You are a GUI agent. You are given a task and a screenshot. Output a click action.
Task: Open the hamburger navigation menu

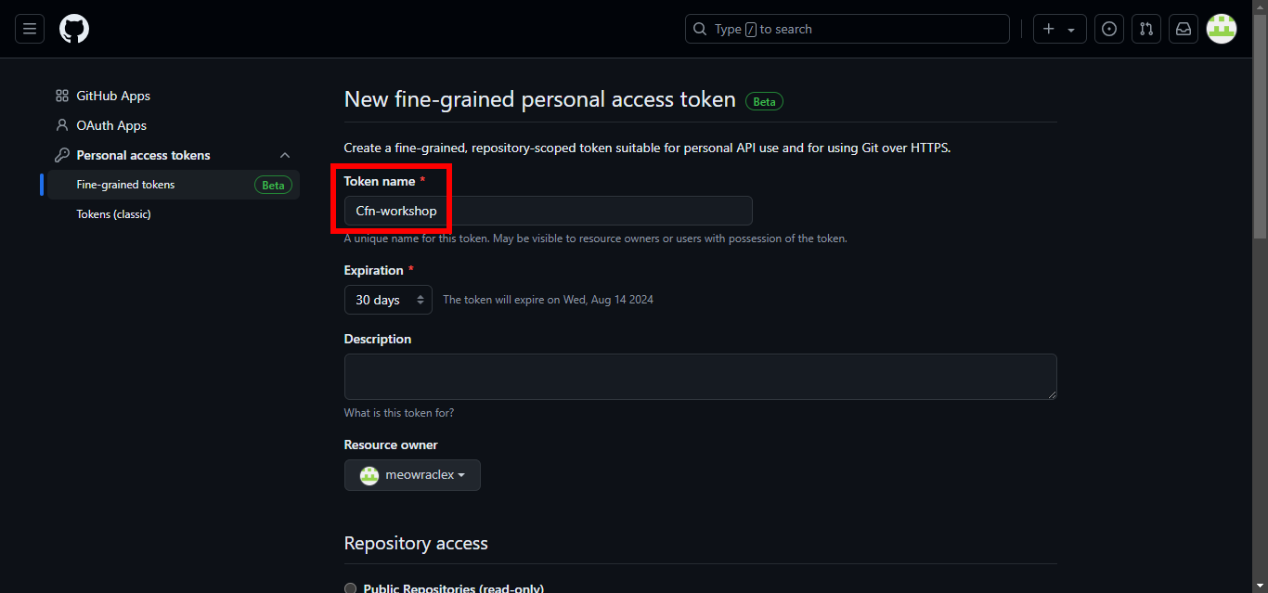30,29
